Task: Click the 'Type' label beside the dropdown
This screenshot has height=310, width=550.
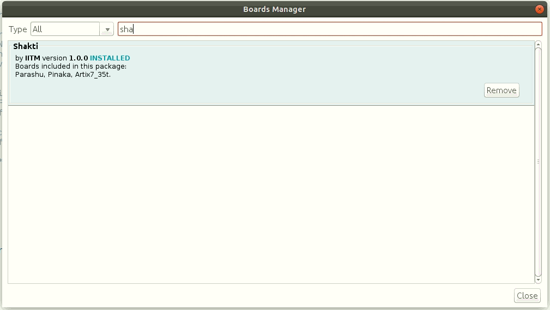Action: click(17, 29)
